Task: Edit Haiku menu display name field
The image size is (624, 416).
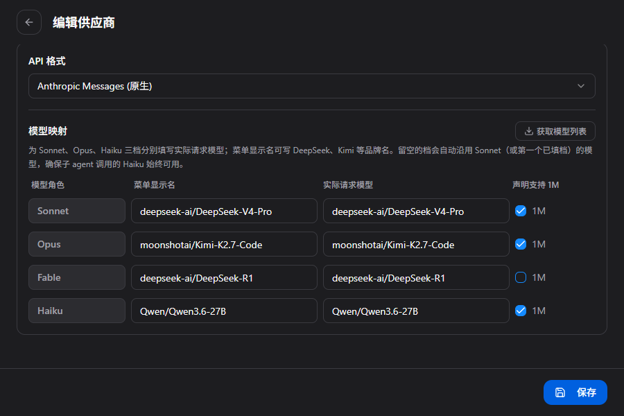Action: [224, 311]
